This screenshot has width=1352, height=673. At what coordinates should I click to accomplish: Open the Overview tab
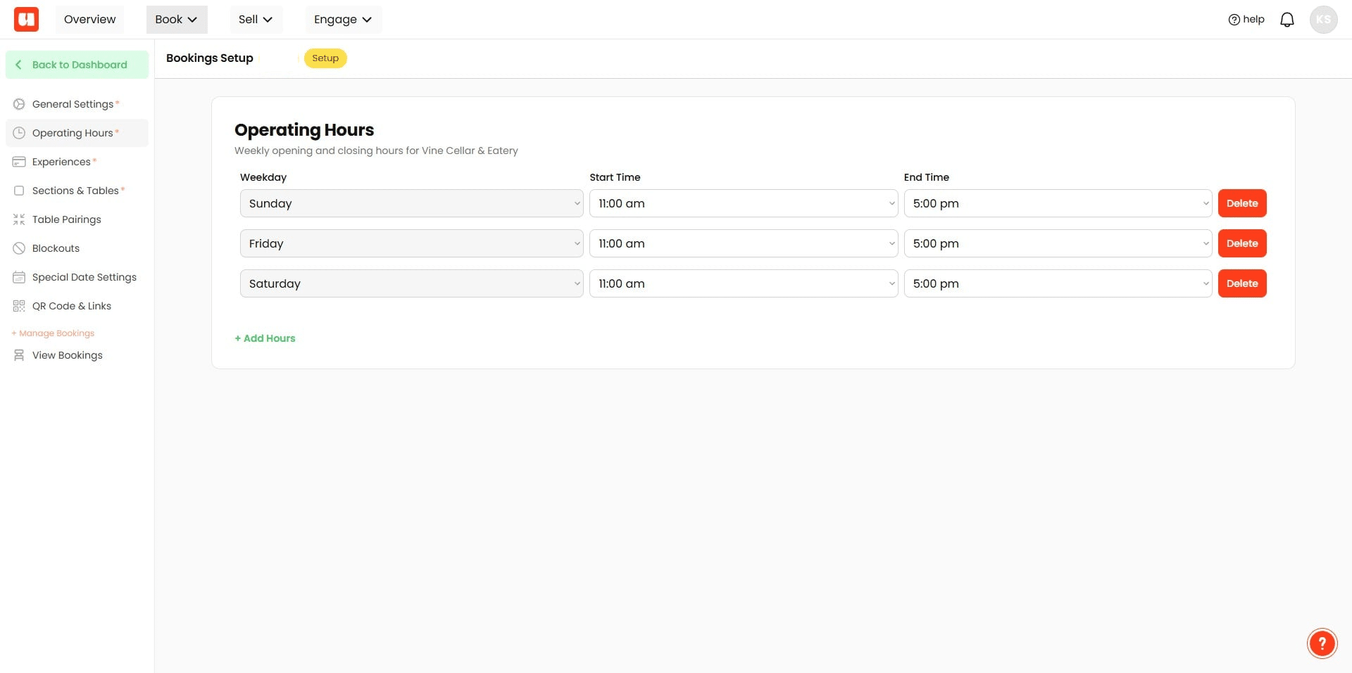tap(89, 20)
